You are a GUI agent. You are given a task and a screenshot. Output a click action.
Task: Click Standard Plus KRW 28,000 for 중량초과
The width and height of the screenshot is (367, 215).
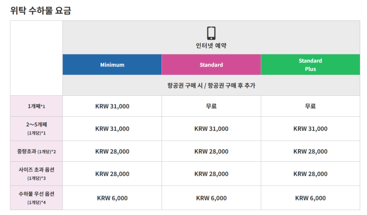click(x=310, y=151)
